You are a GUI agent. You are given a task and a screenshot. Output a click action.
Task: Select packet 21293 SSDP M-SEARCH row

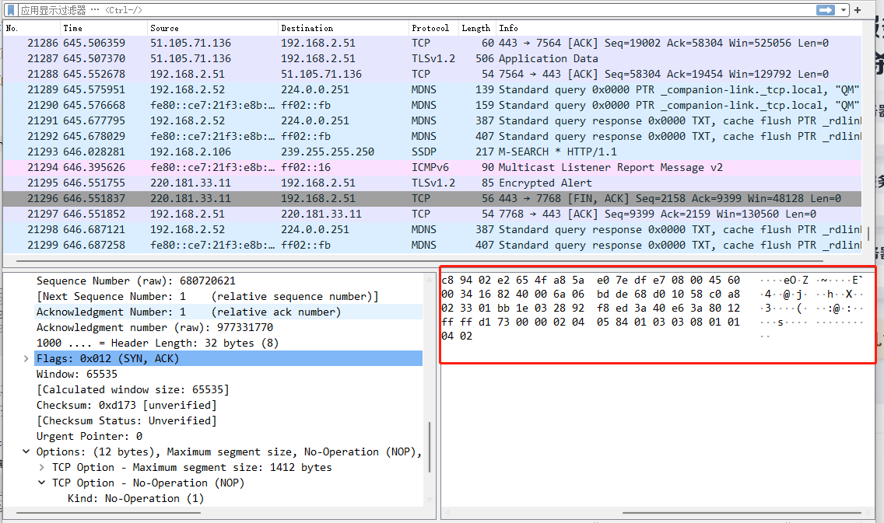(433, 152)
